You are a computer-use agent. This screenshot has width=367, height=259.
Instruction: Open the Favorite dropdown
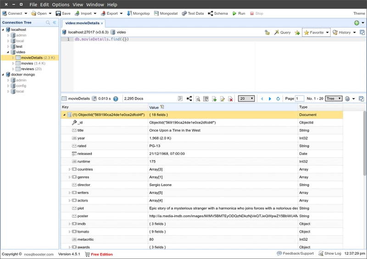327,32
